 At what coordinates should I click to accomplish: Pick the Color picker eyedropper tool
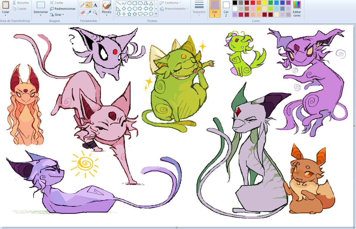click(89, 12)
